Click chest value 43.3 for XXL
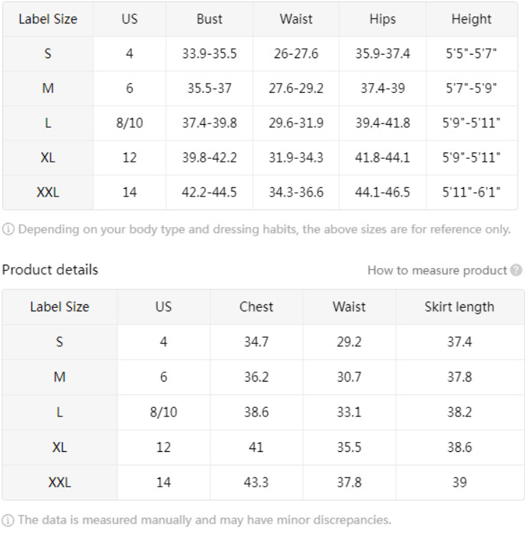Image resolution: width=525 pixels, height=537 pixels. pos(256,482)
